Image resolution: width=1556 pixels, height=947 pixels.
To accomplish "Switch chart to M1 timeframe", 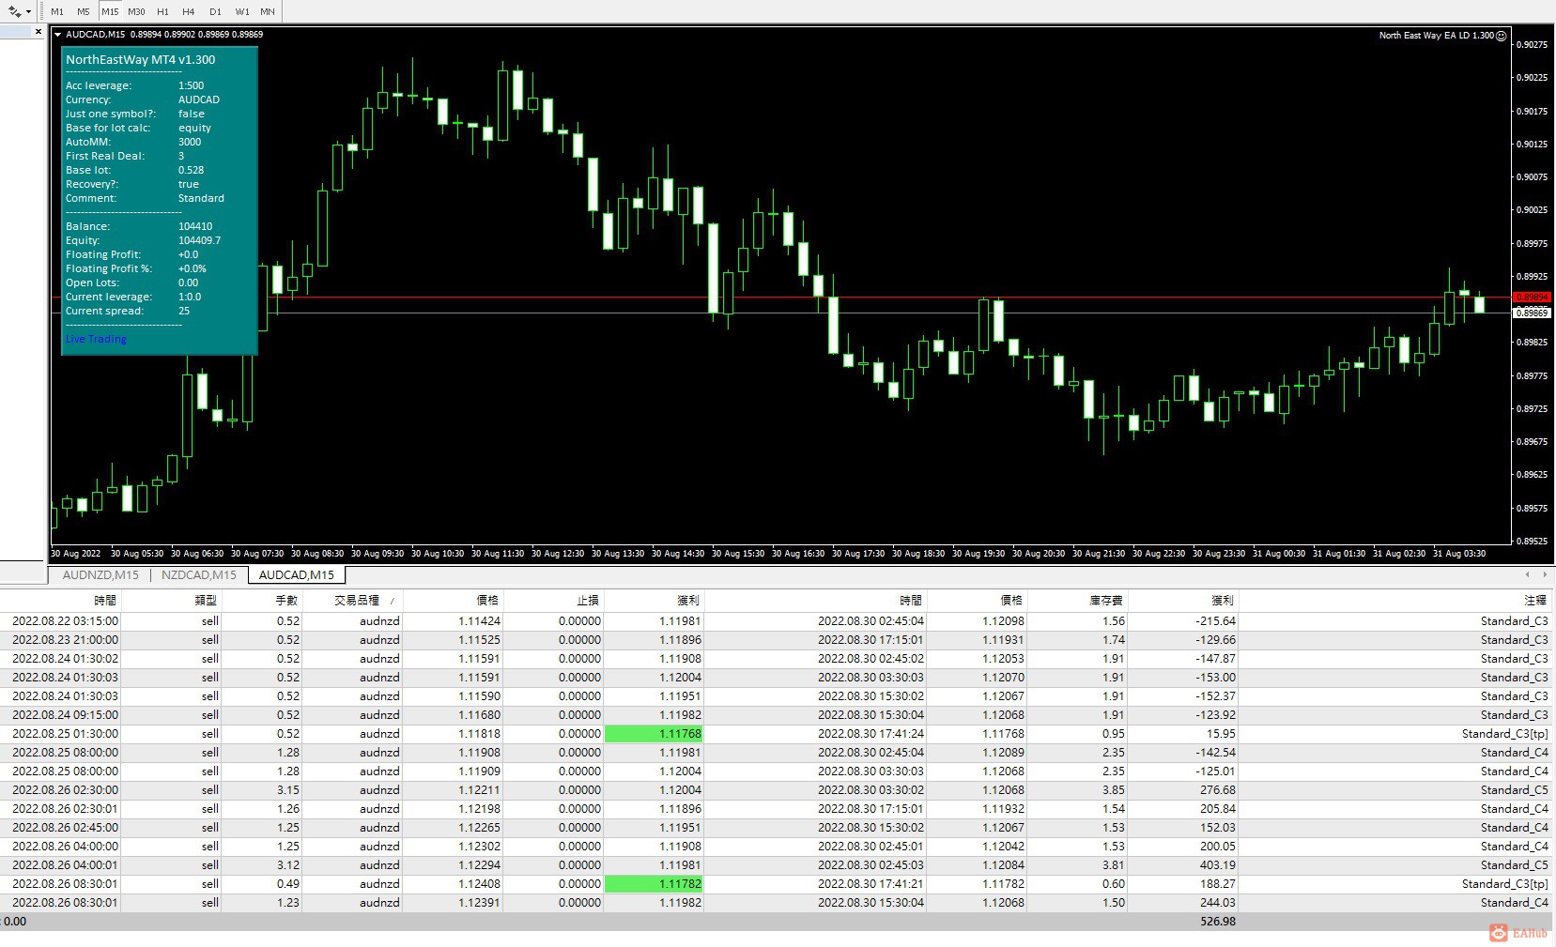I will pyautogui.click(x=57, y=11).
